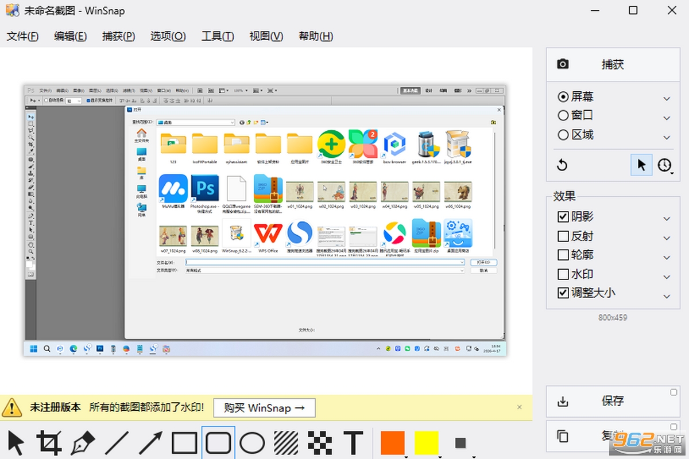689x459 pixels.
Task: Dismiss the unregistered version notice
Action: coord(520,407)
